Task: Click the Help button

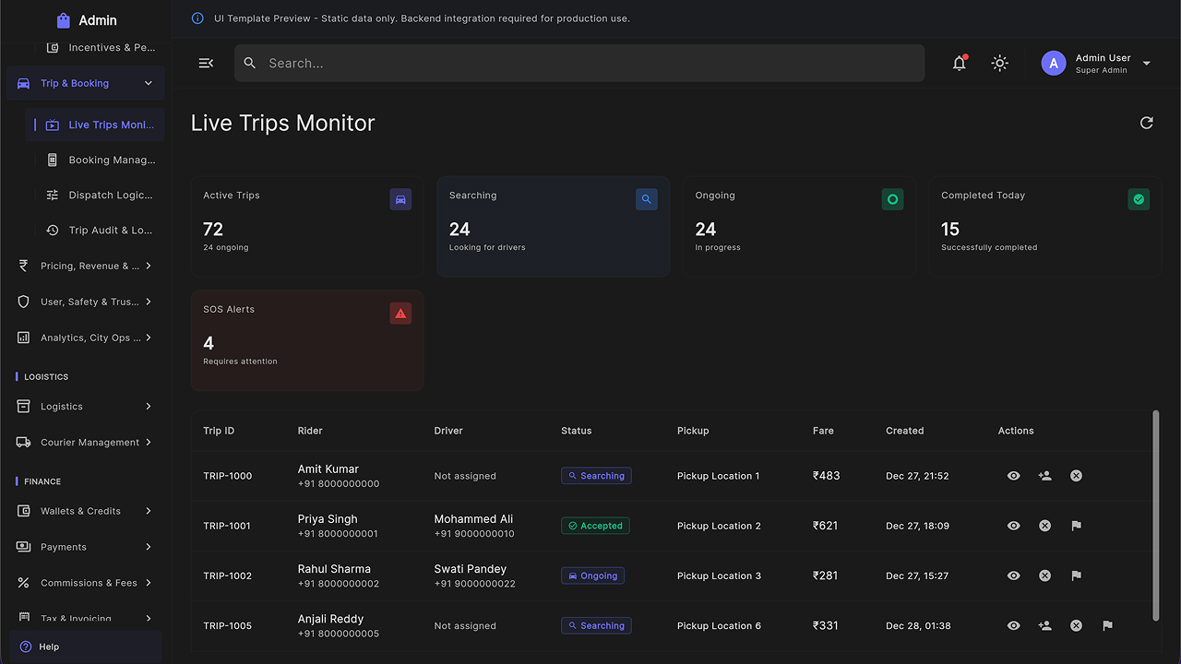Action: coord(85,646)
